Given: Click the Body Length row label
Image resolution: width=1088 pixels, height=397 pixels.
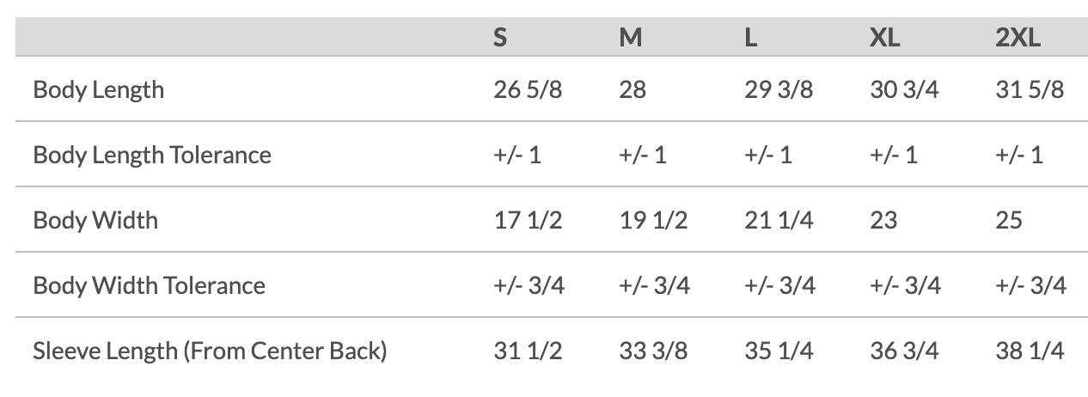Looking at the screenshot, I should point(98,89).
